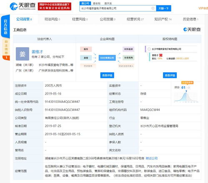
Task: Click the 零售业 industry value
Action: [145, 118]
